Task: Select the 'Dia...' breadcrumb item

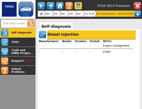Action: pos(56,14)
